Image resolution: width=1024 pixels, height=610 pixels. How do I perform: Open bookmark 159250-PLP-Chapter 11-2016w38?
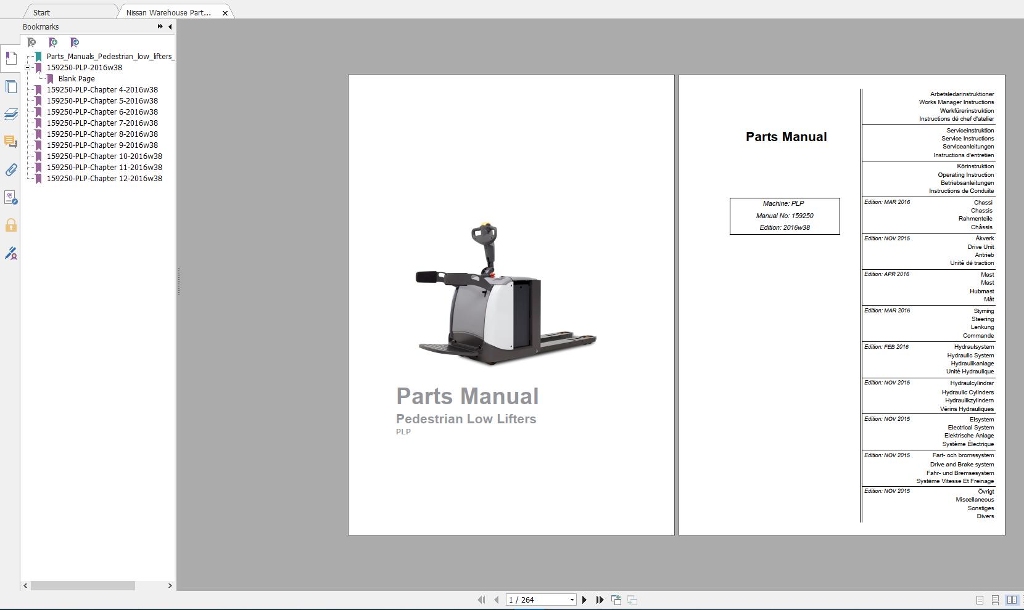coord(105,168)
